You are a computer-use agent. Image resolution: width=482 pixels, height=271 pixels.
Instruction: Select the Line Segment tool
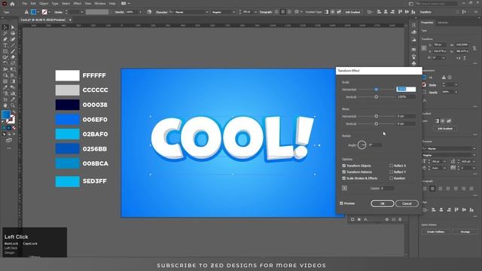click(13, 45)
